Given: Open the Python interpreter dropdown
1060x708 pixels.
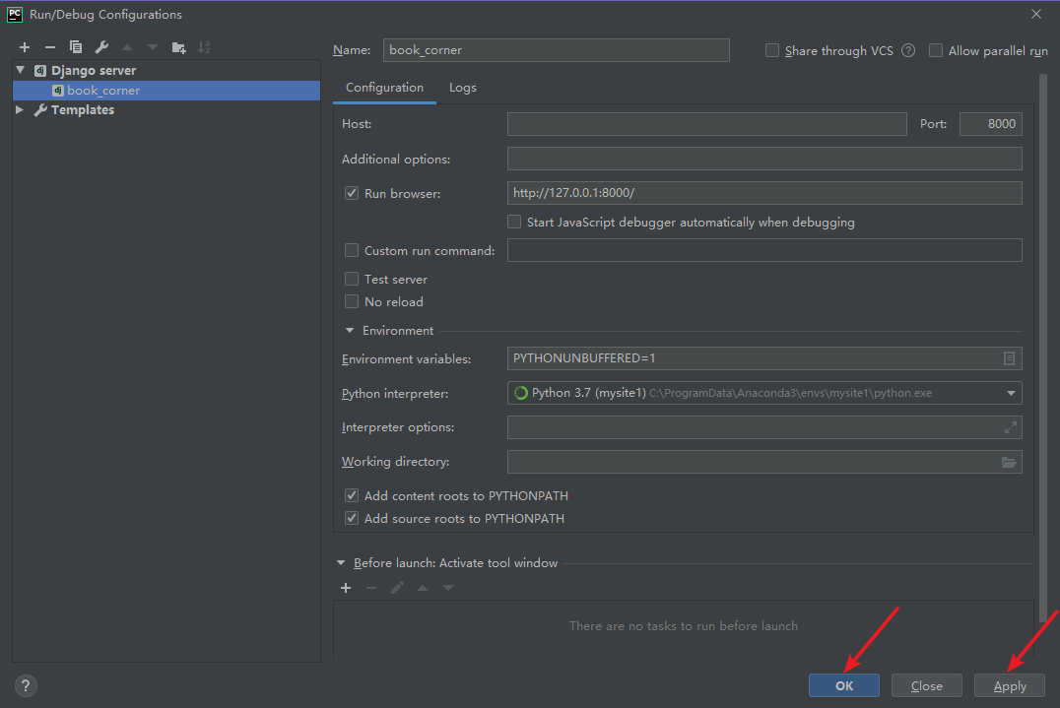Looking at the screenshot, I should point(1011,394).
